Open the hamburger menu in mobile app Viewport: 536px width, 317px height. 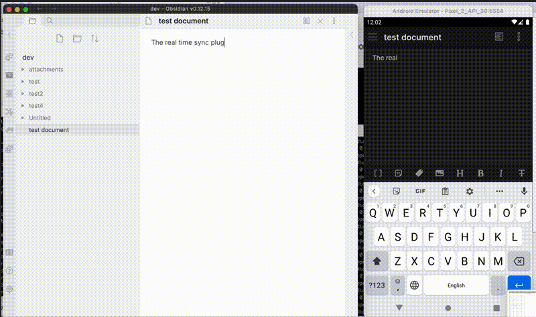click(373, 38)
